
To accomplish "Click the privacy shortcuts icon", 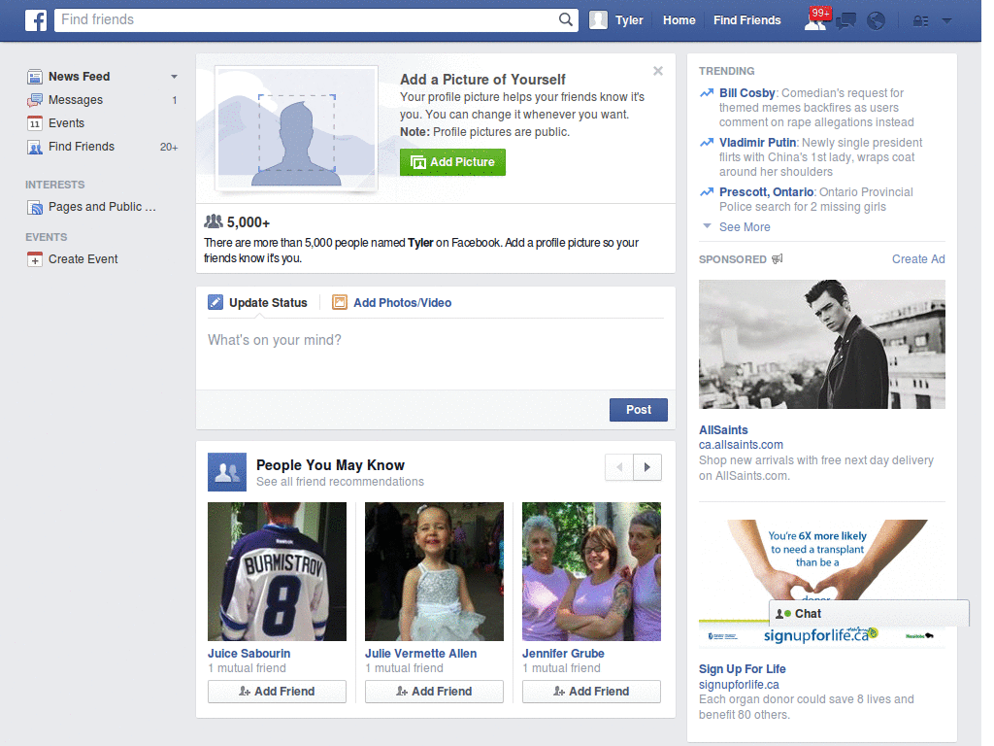I will pyautogui.click(x=918, y=19).
